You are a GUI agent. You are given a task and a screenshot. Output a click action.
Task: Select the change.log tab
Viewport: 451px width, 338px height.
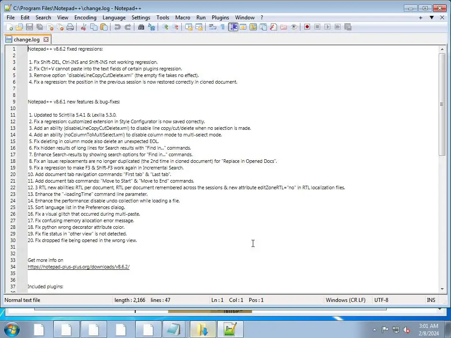coord(26,39)
